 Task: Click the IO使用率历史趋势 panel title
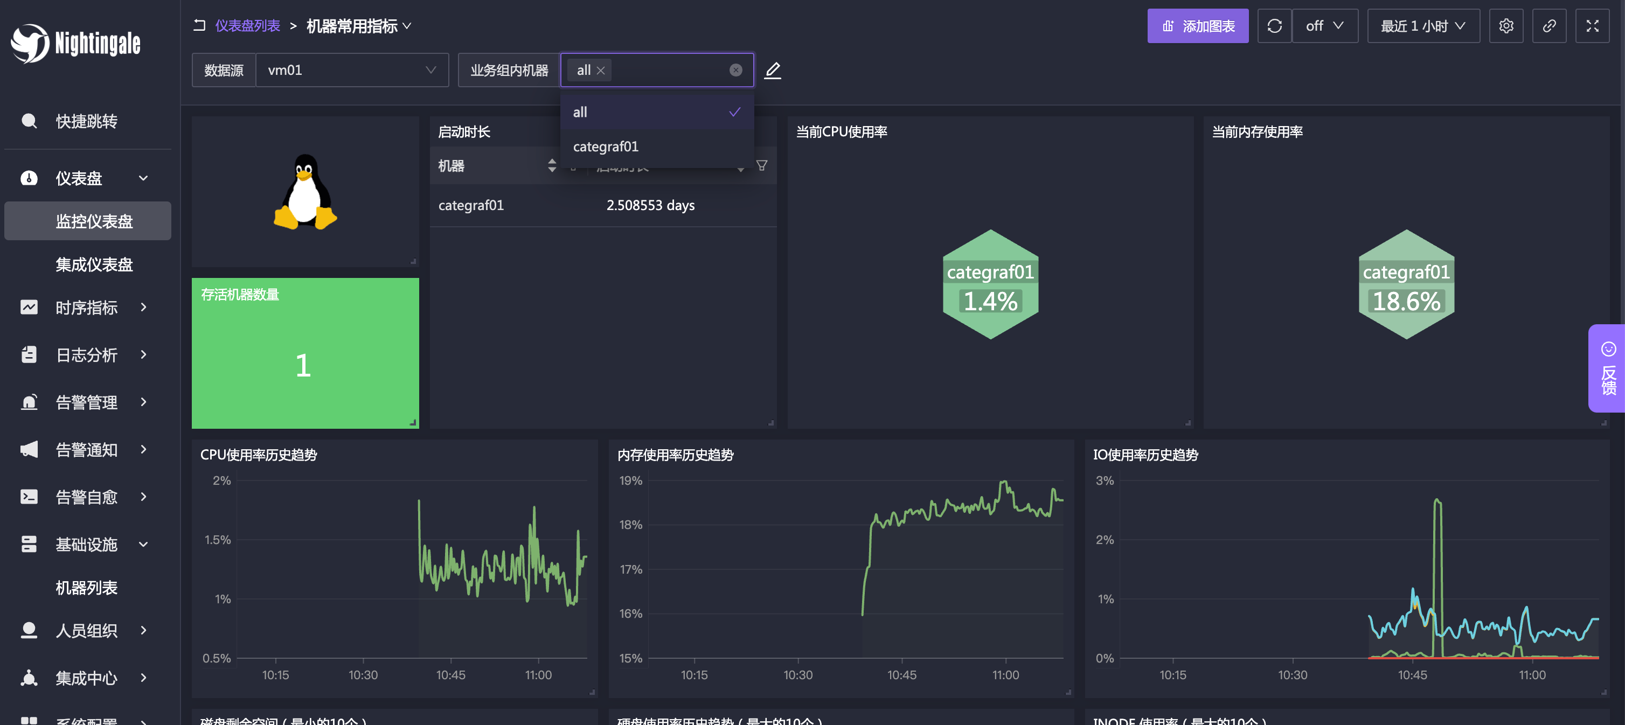point(1145,455)
